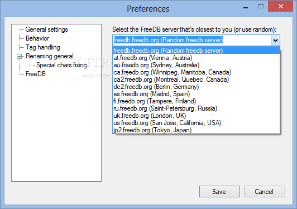Choose uk.freedb.org London, UK server
The width and height of the screenshot is (297, 209).
coord(197,116)
